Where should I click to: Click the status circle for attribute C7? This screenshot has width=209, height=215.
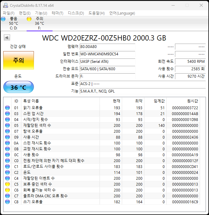click(7, 196)
